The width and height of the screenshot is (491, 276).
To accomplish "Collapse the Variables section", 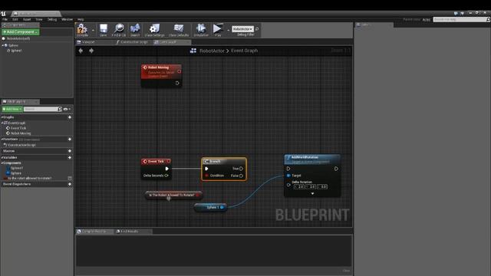I will [2, 157].
